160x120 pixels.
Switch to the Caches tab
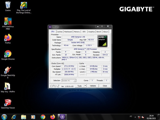pos(60,32)
